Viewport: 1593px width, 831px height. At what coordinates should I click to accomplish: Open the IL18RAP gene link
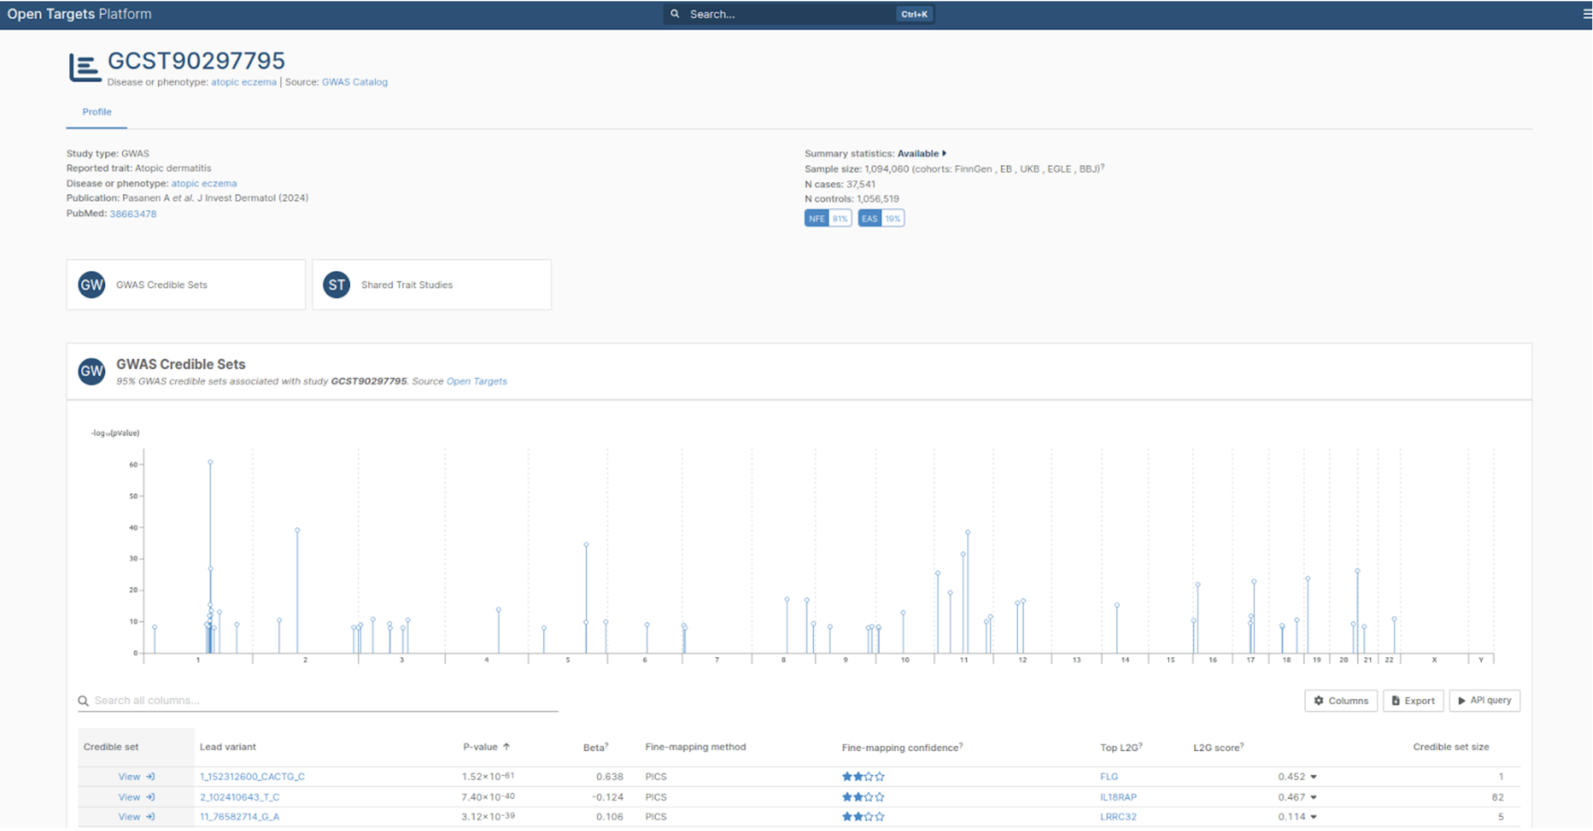point(1118,797)
